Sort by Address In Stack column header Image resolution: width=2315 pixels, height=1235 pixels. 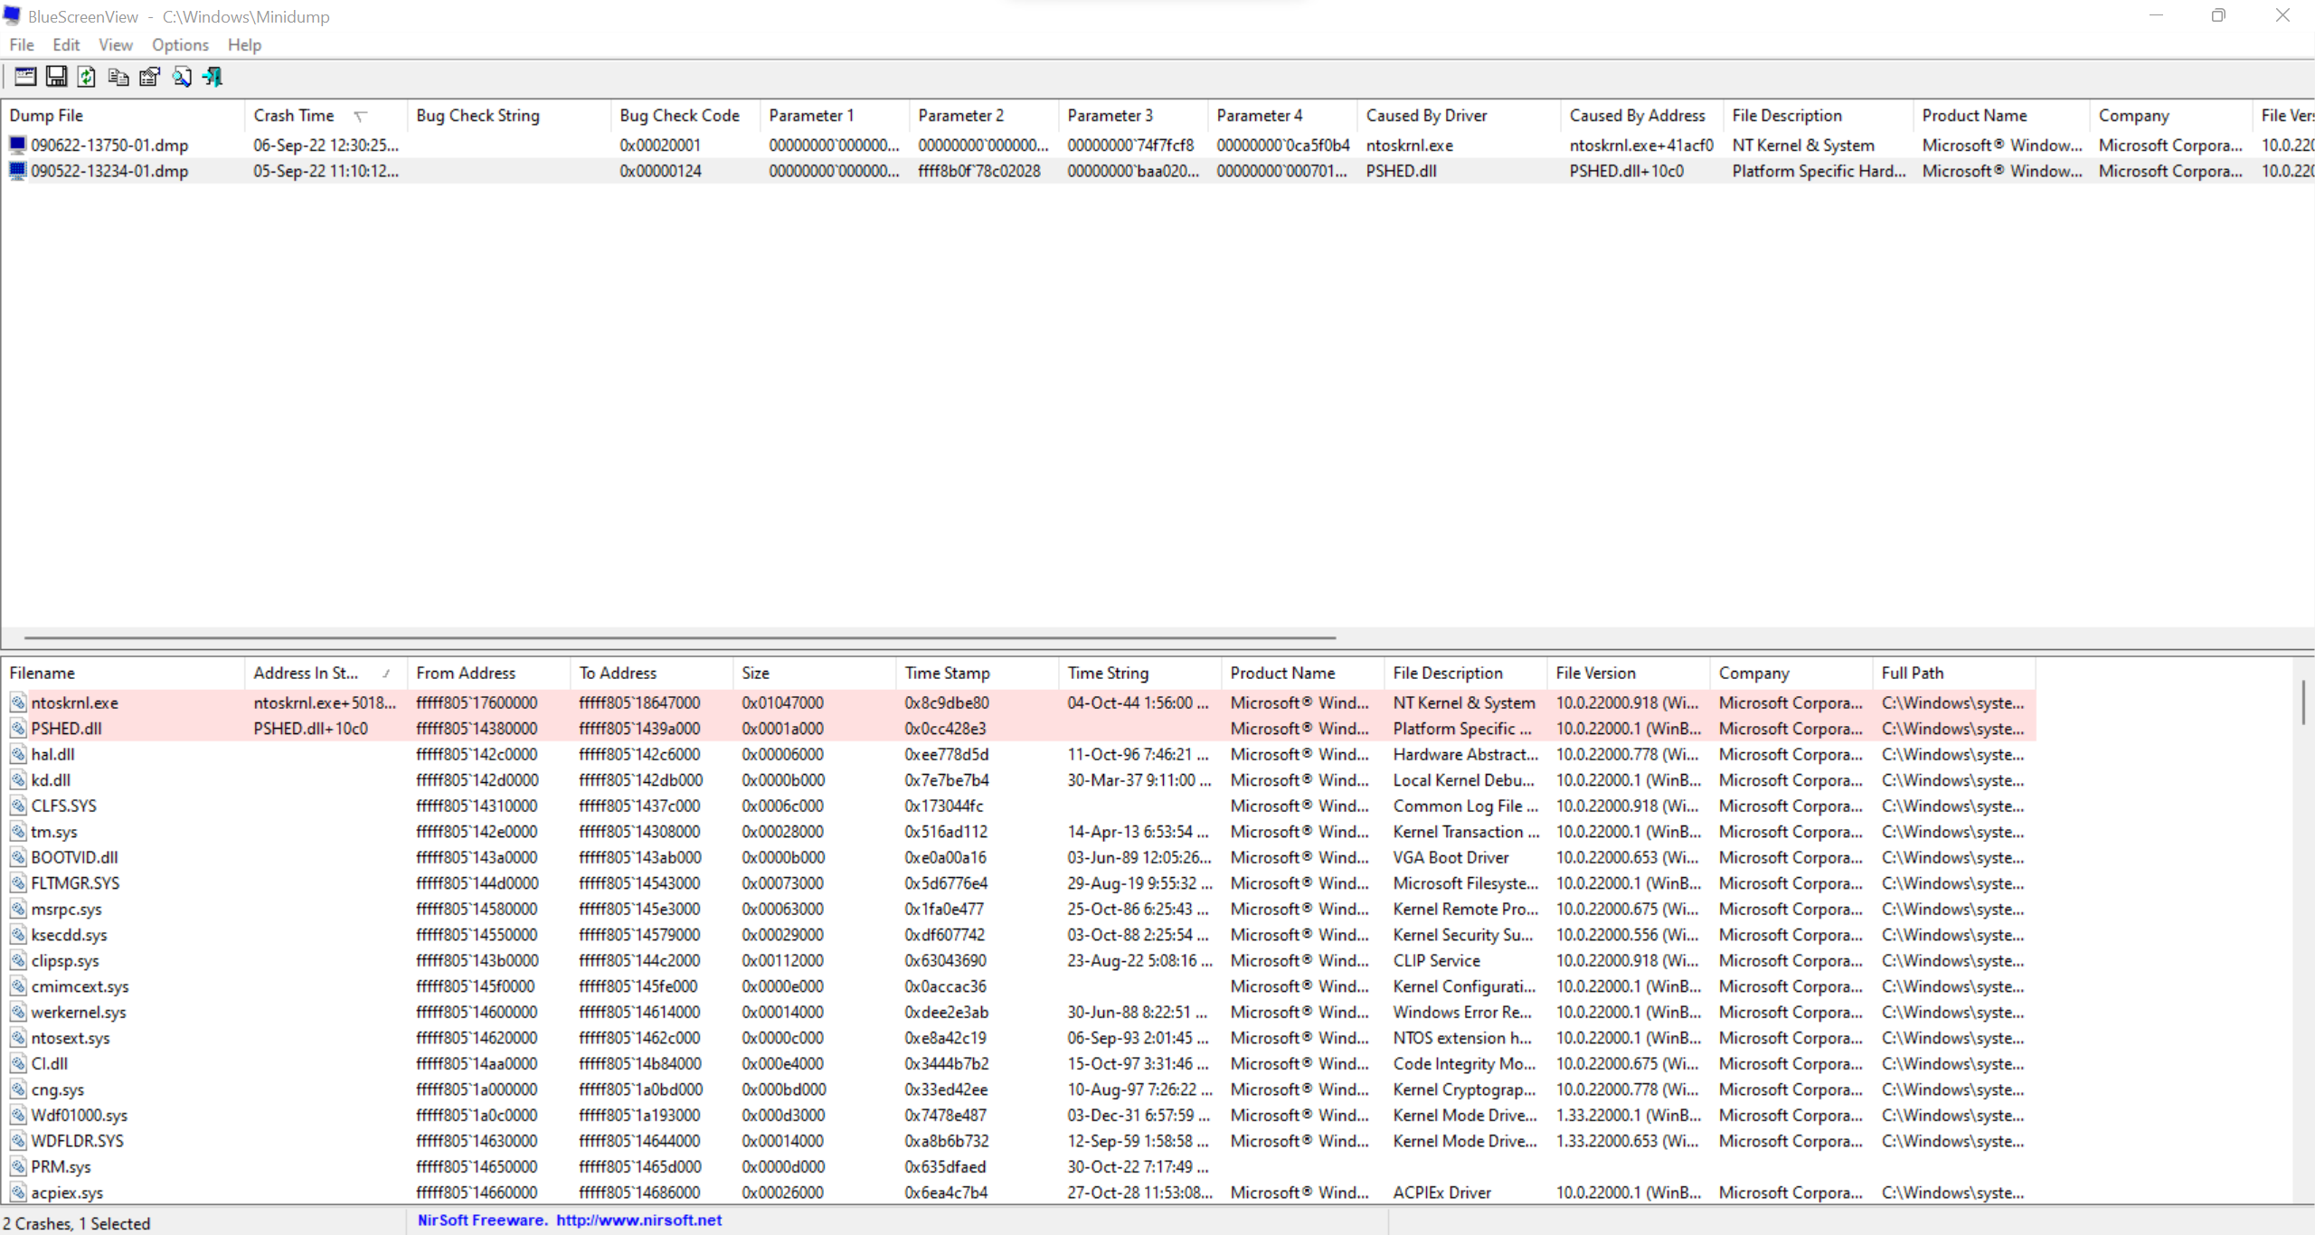[306, 674]
